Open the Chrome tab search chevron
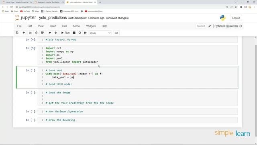The width and height of the screenshot is (257, 145). click(x=236, y=2)
